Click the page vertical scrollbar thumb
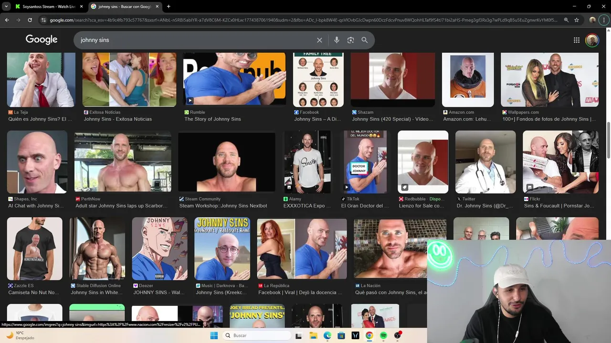This screenshot has height=343, width=611. click(x=608, y=141)
